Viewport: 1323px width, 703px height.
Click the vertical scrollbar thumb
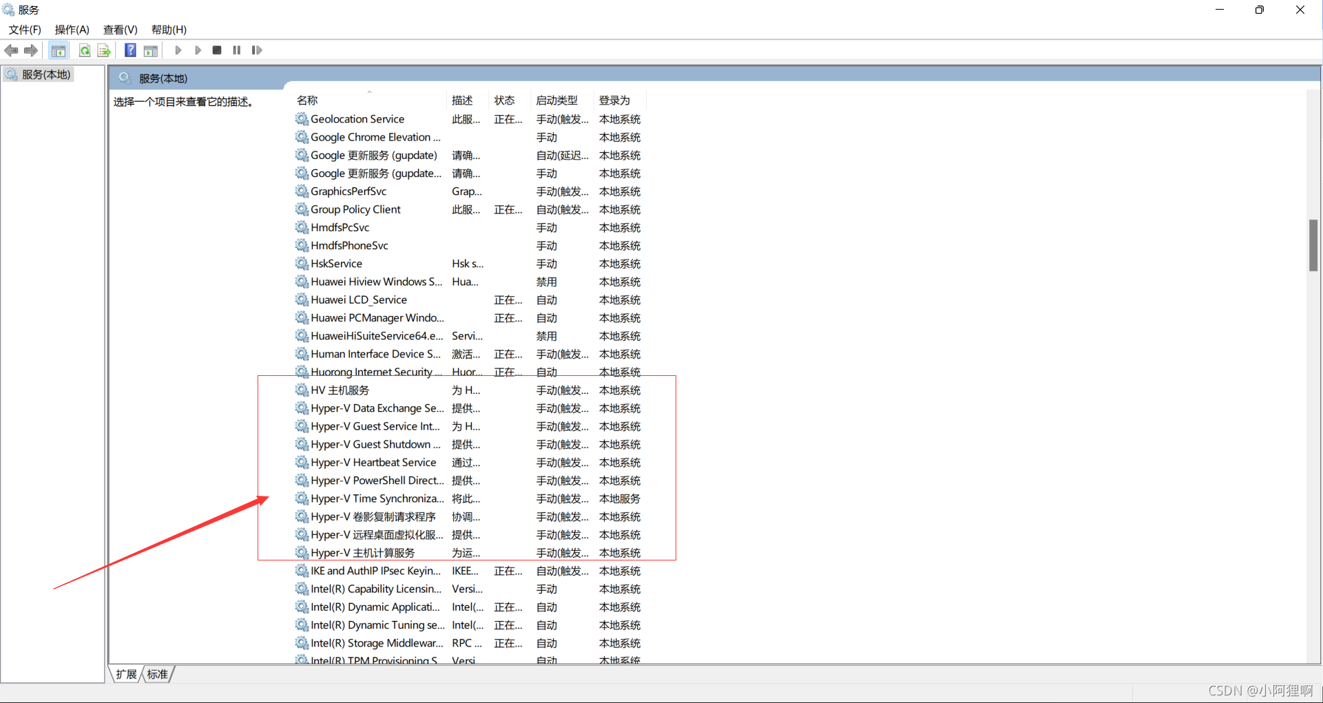click(x=1313, y=246)
